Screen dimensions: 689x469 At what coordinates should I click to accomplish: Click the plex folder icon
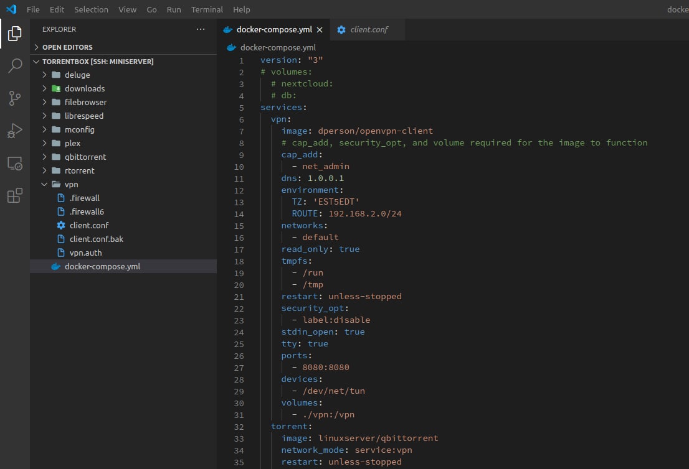pos(56,143)
